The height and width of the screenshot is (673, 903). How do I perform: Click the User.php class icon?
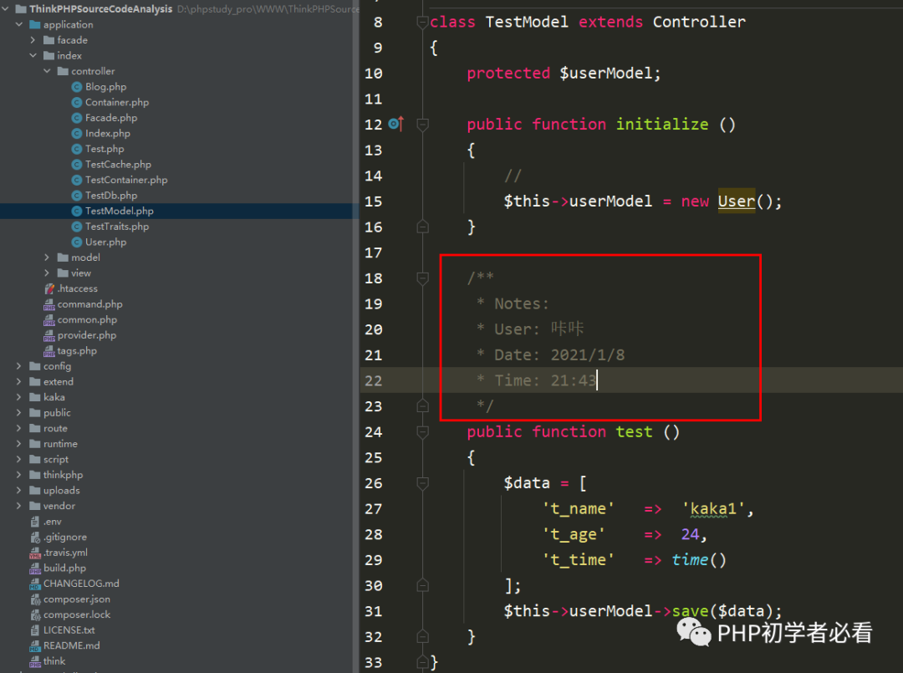77,242
